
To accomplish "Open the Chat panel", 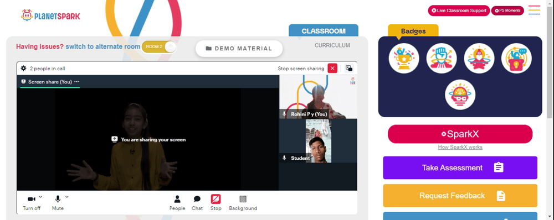I will pos(197,203).
